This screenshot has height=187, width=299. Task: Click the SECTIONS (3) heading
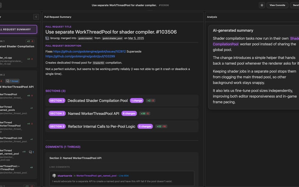[x=55, y=91]
